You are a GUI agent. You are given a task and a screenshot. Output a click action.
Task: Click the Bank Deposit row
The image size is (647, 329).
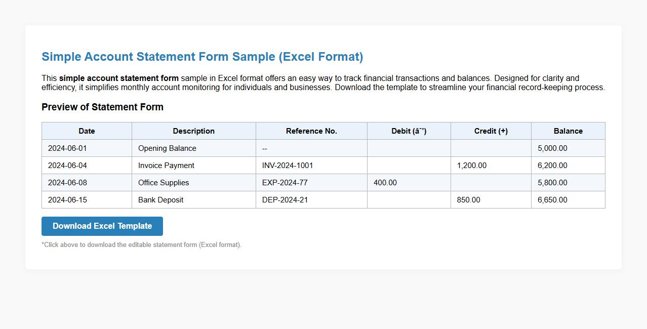pos(161,199)
